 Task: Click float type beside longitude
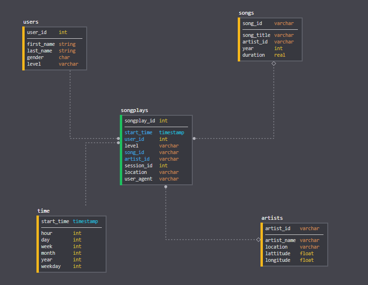pyautogui.click(x=307, y=260)
